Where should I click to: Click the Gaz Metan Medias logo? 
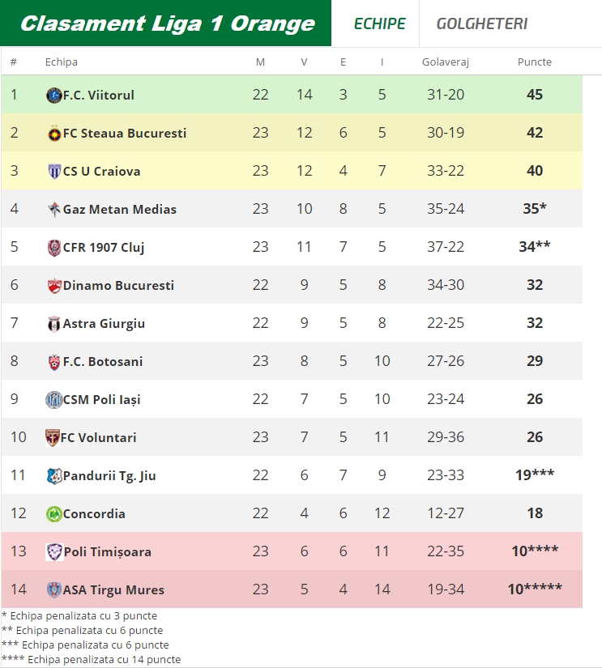(54, 209)
